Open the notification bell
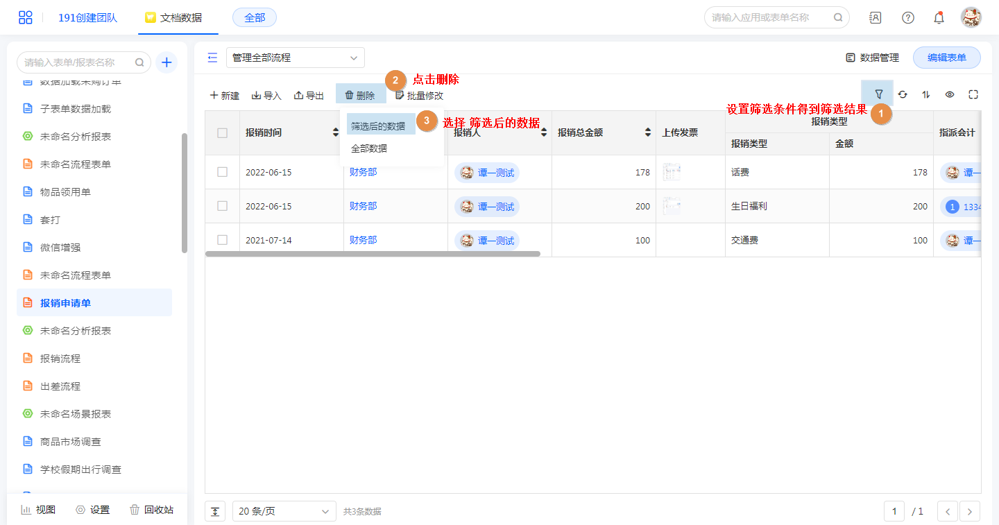 click(x=939, y=18)
